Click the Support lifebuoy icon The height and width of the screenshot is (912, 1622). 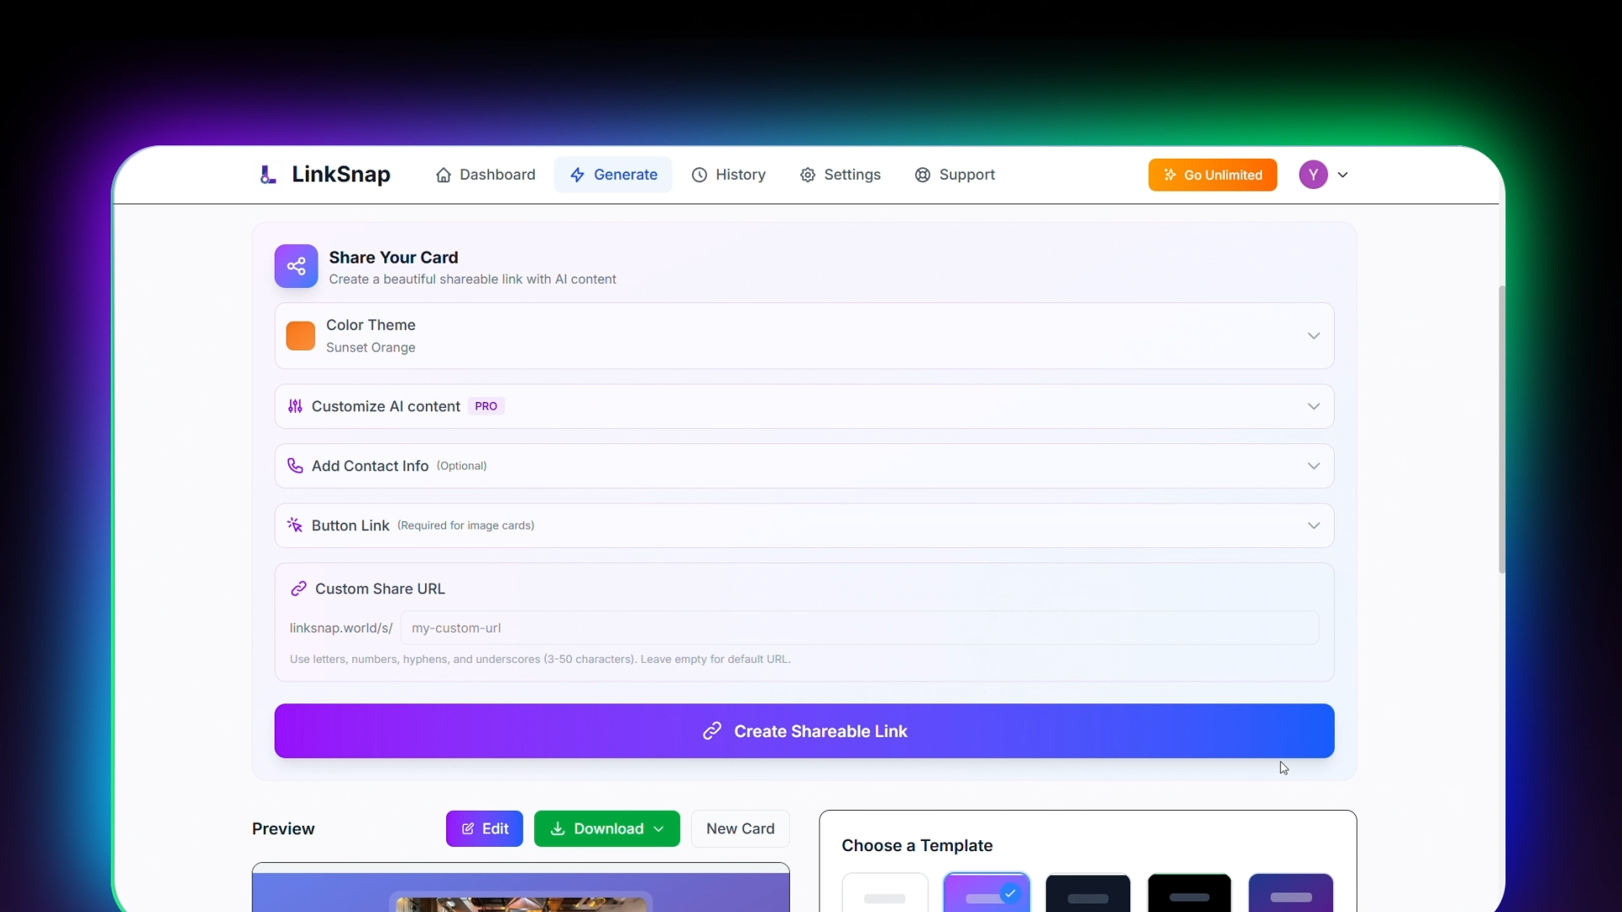pyautogui.click(x=924, y=175)
